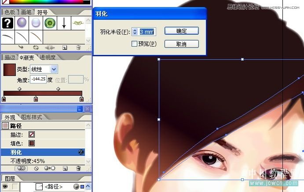Click the trash icon in Symbols panel
304x192 pixels.
click(x=78, y=47)
